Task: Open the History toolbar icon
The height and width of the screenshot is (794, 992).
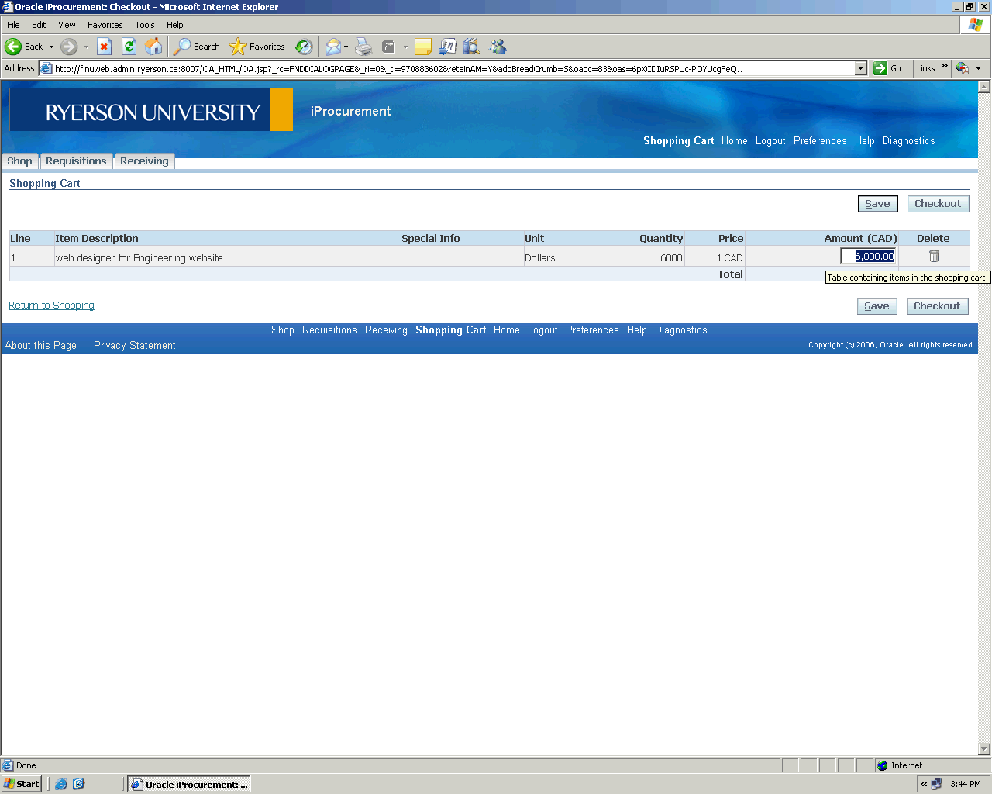Action: click(x=304, y=47)
